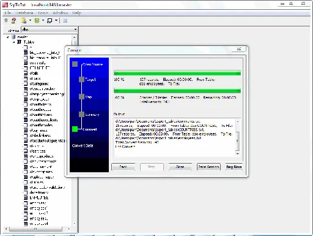Click the Output label above the log
Viewport: 313px width, 236px height.
pyautogui.click(x=119, y=114)
